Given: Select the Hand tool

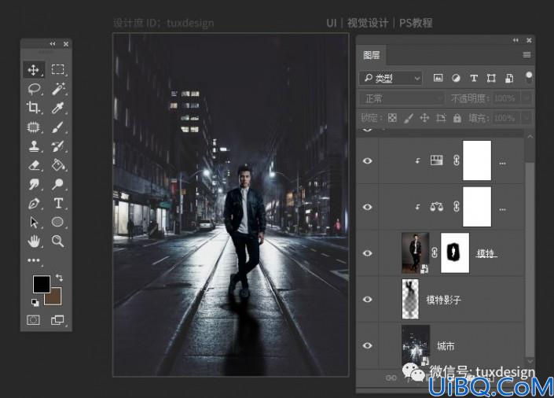Looking at the screenshot, I should [34, 241].
